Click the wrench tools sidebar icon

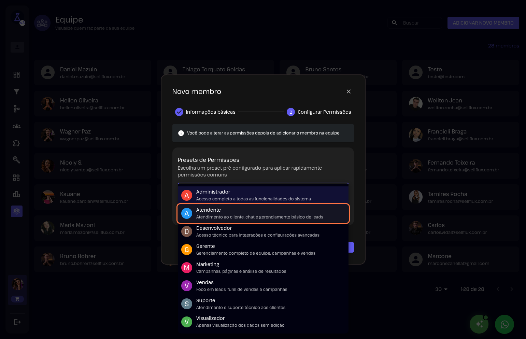[16, 160]
